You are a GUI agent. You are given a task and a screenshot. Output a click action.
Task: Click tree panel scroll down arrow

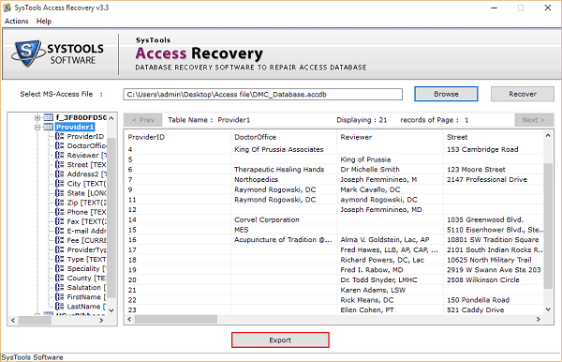(111, 310)
